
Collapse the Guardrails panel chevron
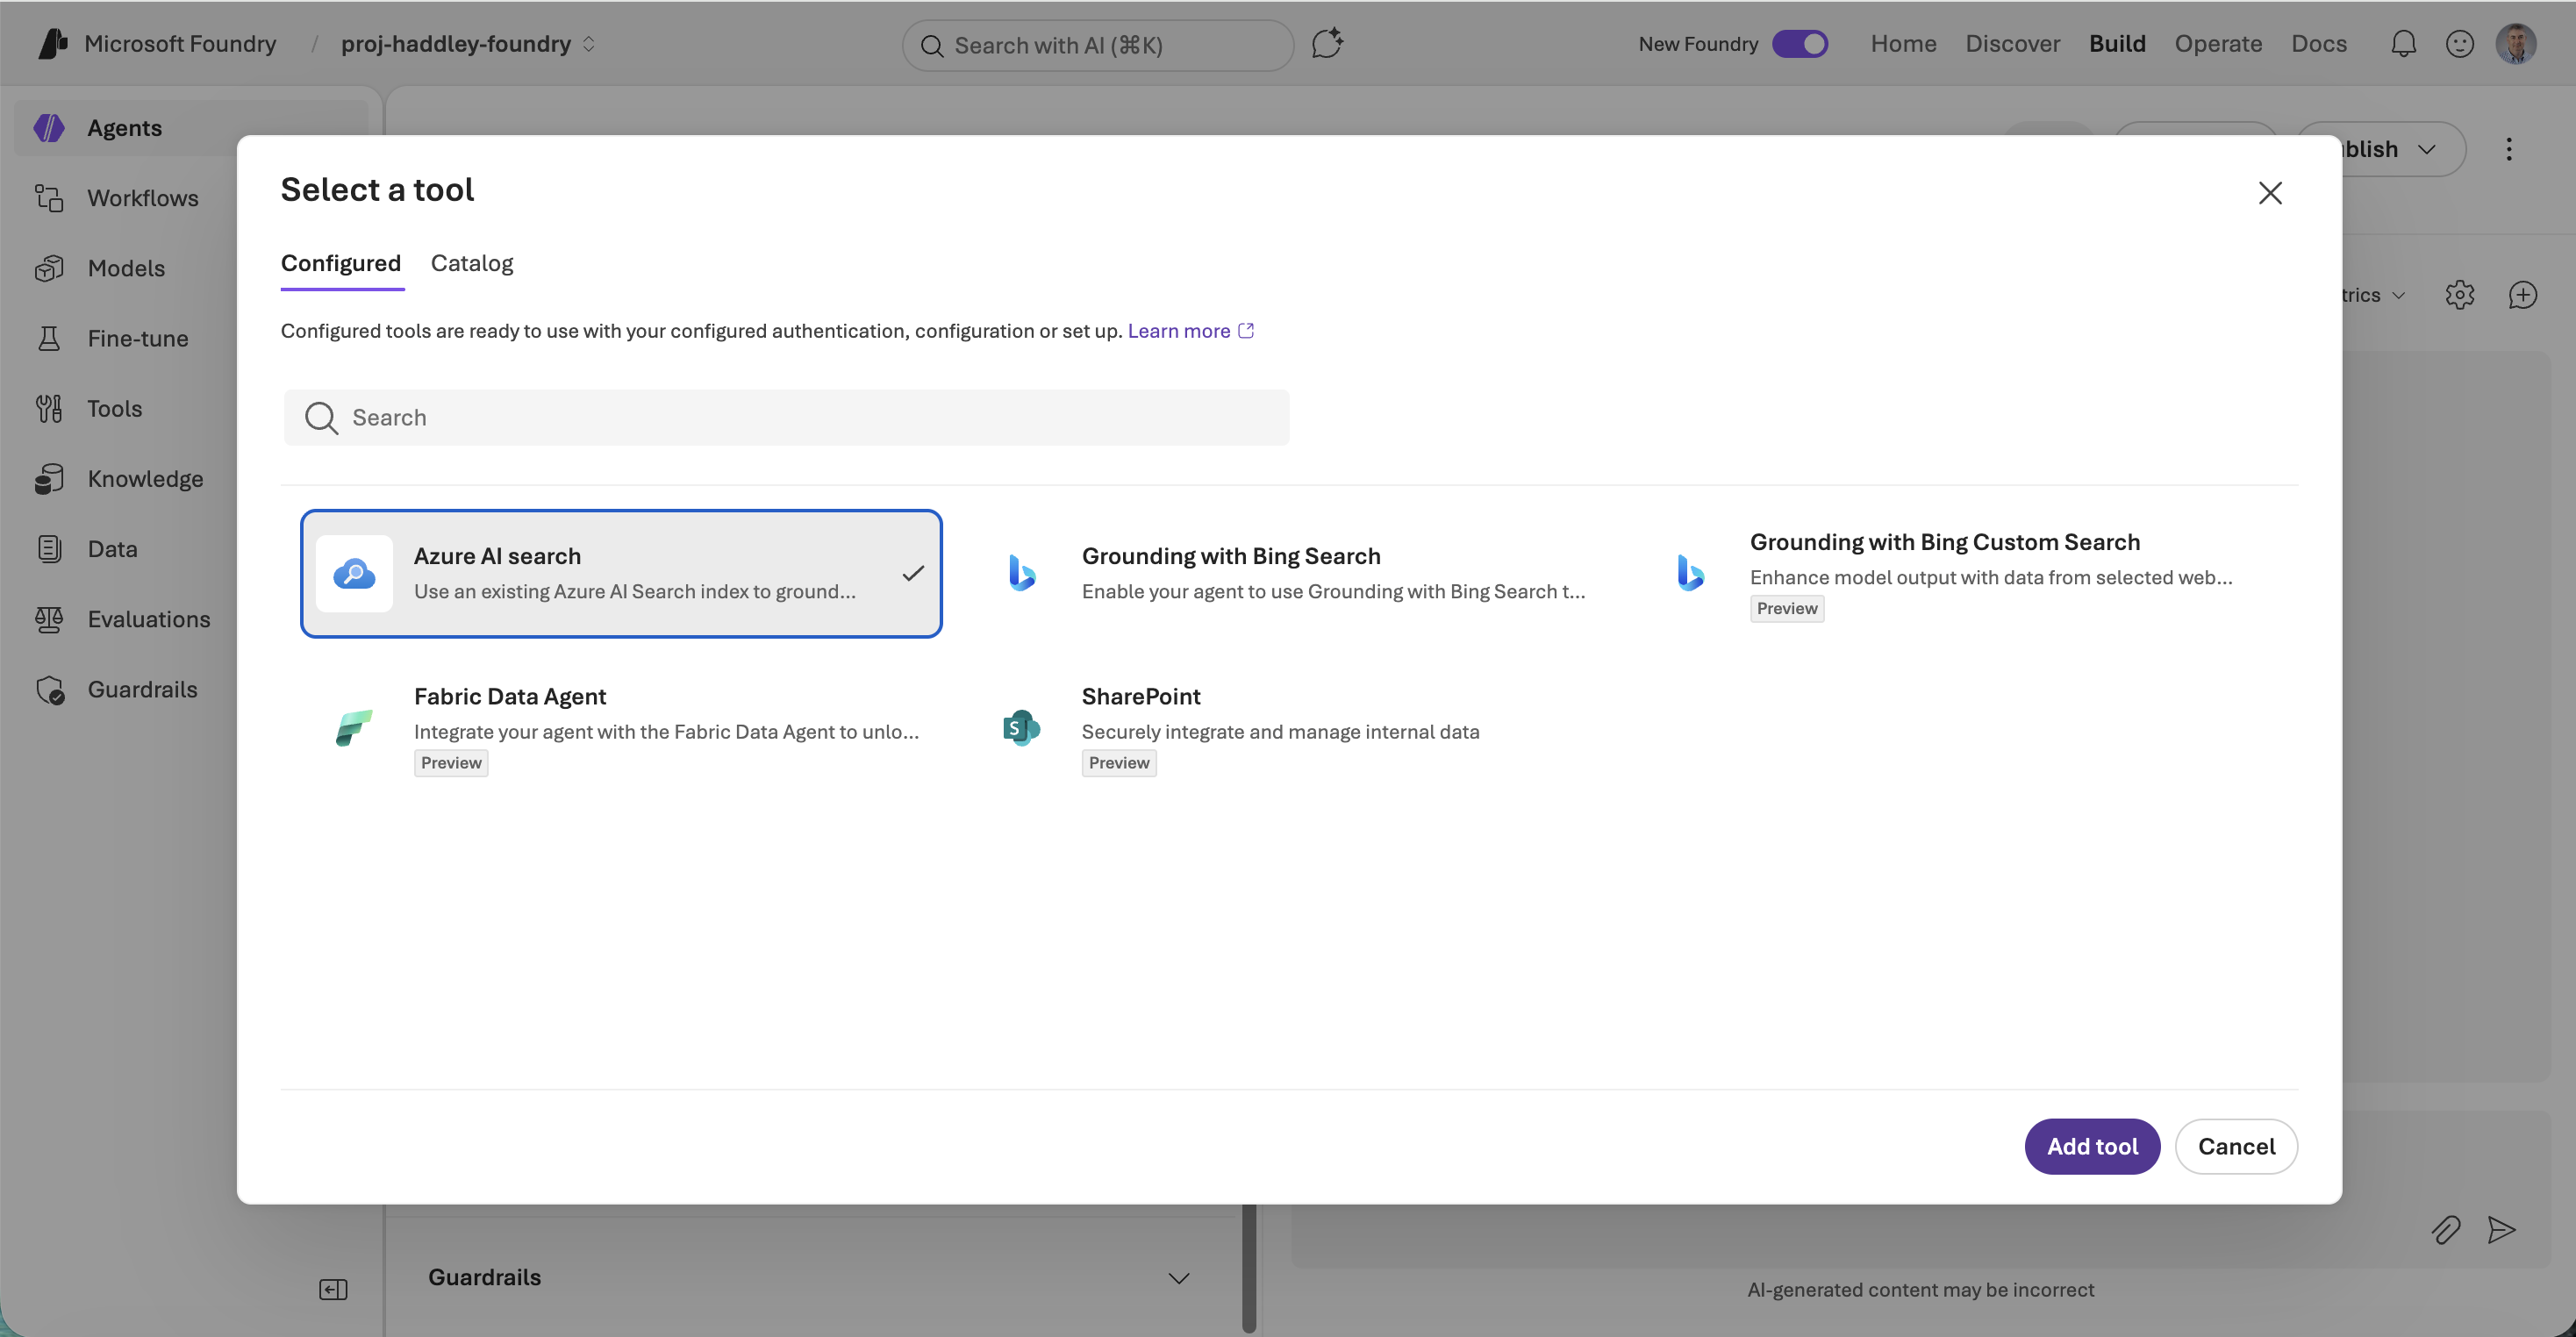pos(1178,1278)
